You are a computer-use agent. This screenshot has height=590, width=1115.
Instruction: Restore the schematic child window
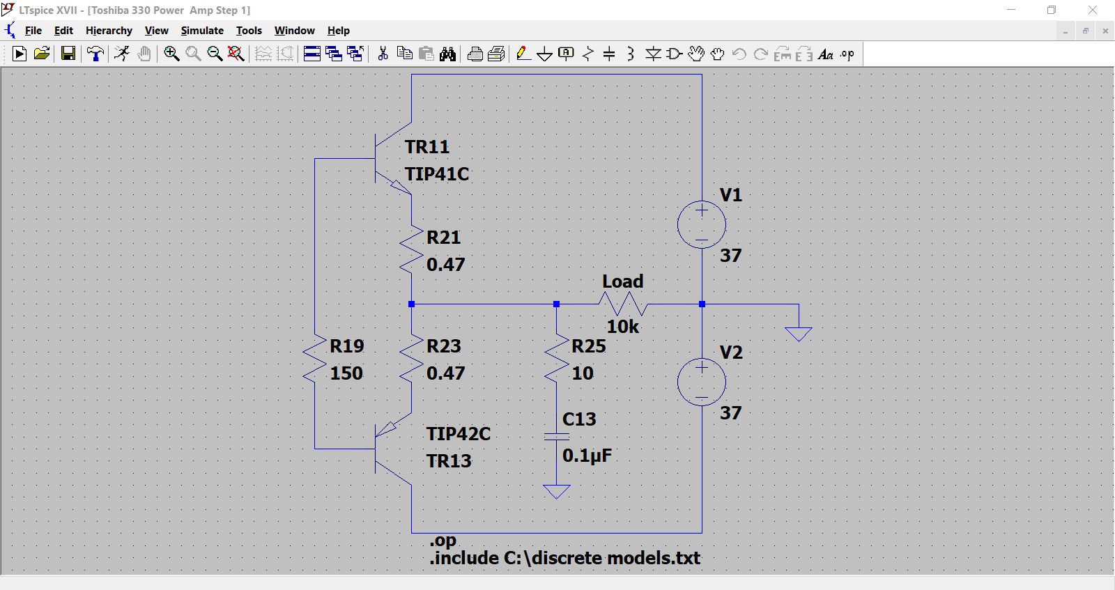(1085, 31)
